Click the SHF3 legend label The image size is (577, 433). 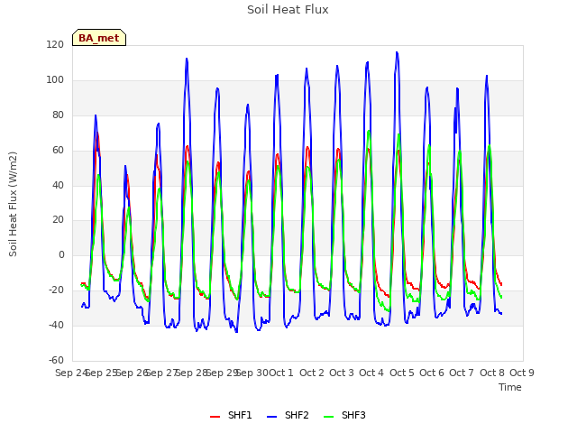point(353,415)
